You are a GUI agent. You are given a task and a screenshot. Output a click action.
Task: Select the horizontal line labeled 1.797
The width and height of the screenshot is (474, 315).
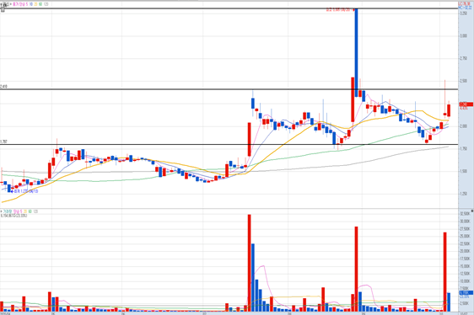pyautogui.click(x=229, y=144)
